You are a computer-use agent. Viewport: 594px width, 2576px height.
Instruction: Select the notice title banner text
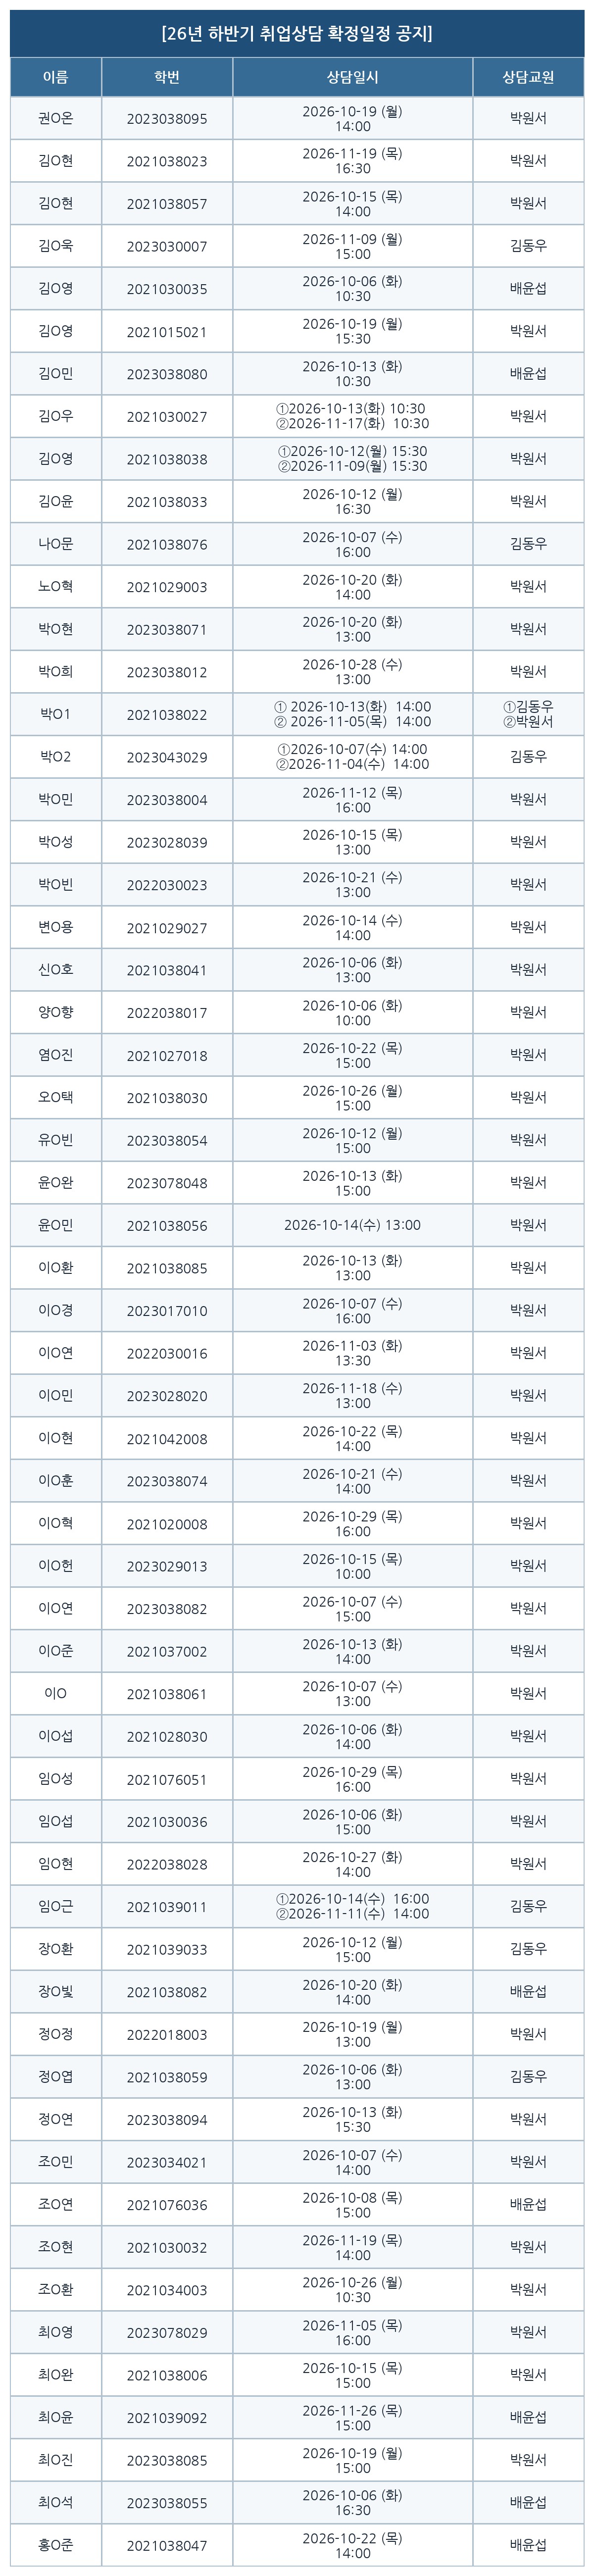(297, 33)
